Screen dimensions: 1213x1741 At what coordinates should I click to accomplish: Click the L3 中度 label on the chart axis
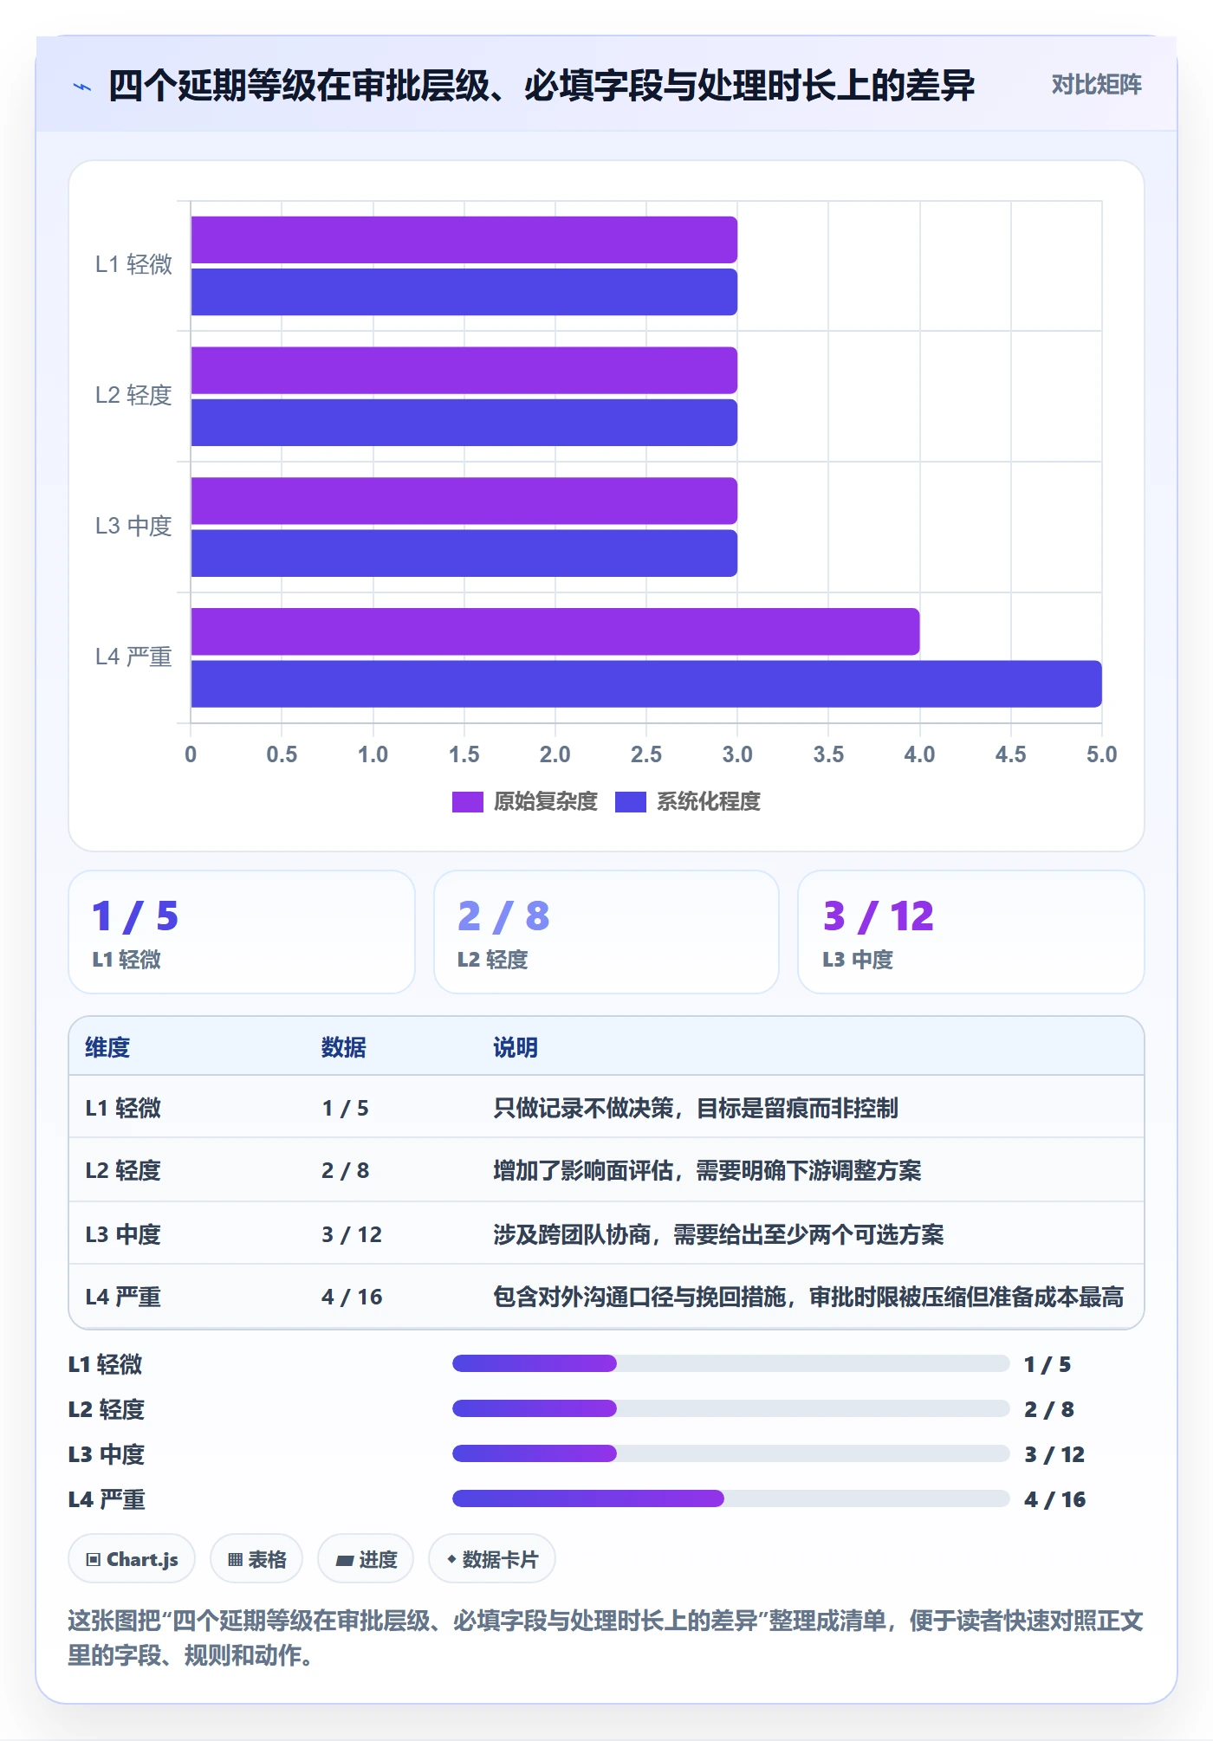click(133, 526)
